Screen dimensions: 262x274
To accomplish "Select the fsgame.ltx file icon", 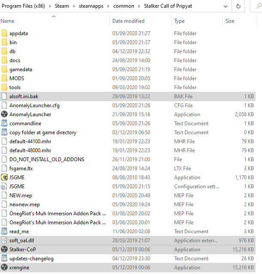I will coord(4,168).
